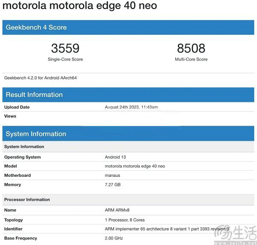257x245 pixels.
Task: Click the 'Model' row label
Action: [x=10, y=166]
